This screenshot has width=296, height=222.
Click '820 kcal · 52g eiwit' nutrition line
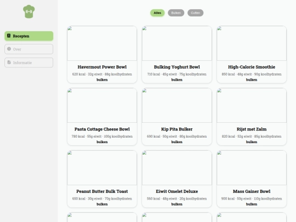point(252,136)
